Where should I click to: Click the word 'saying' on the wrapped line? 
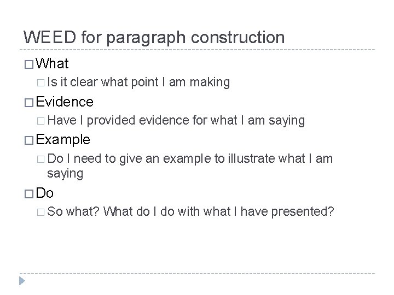[65, 174]
